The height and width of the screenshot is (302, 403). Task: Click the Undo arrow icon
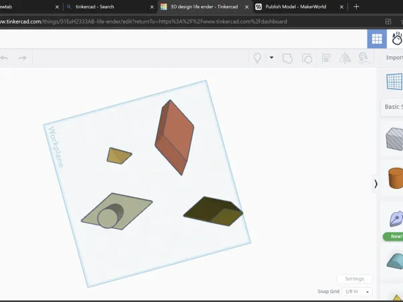[4, 58]
